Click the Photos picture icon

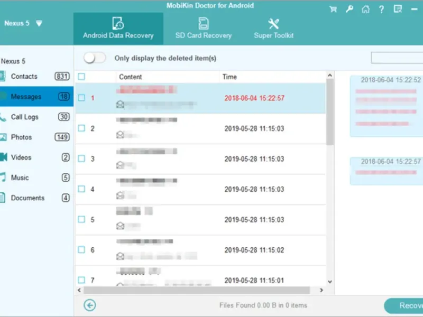3,137
